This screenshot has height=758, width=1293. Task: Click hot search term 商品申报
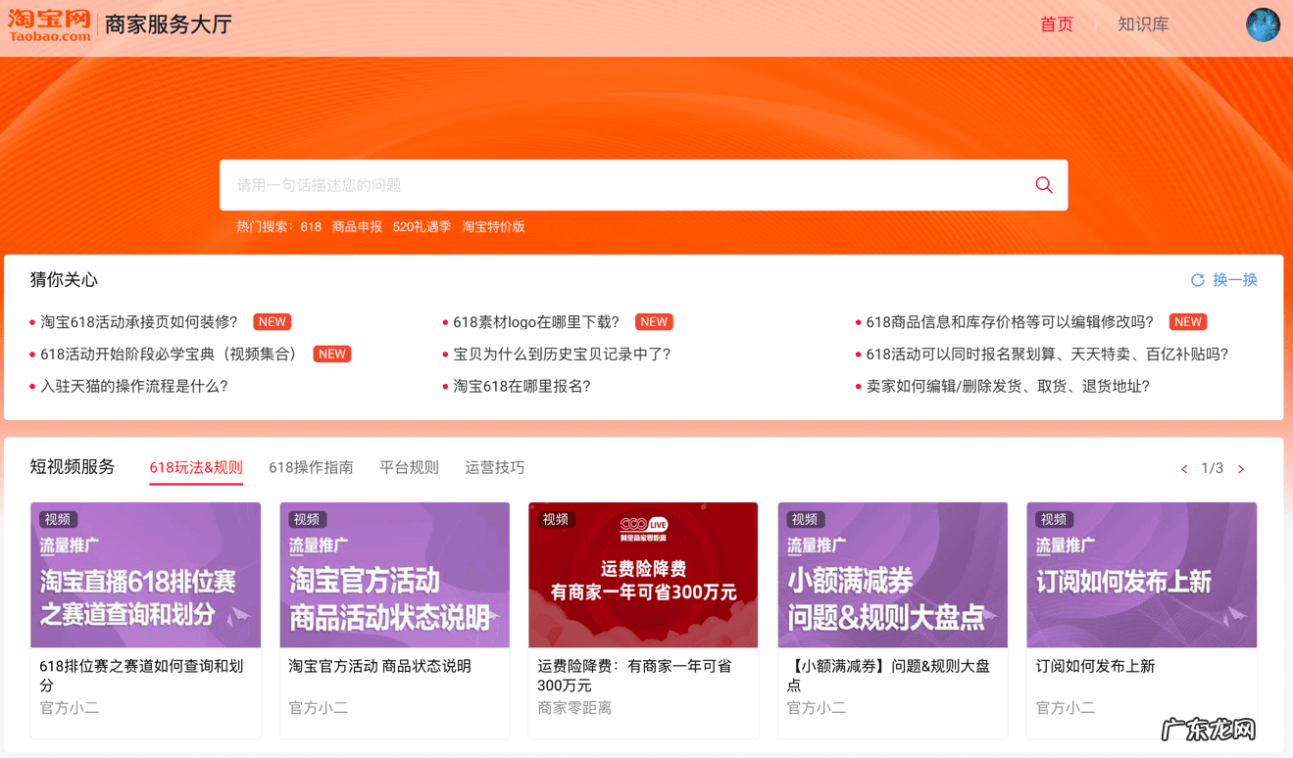[357, 226]
